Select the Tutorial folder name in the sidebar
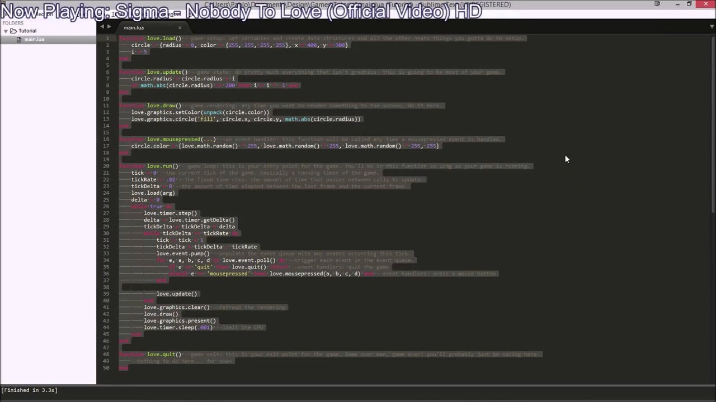Image resolution: width=716 pixels, height=402 pixels. coord(27,31)
